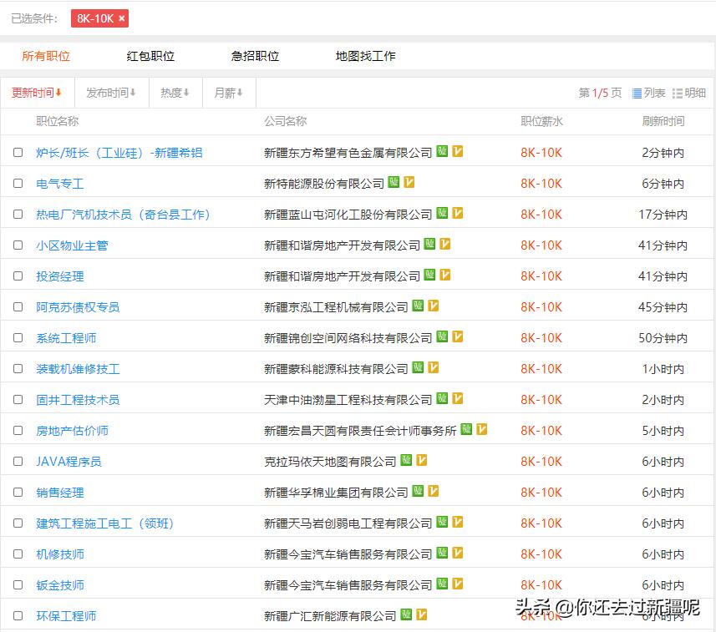This screenshot has width=716, height=632.
Task: Open the 系统工程师 job link
Action: pos(66,336)
